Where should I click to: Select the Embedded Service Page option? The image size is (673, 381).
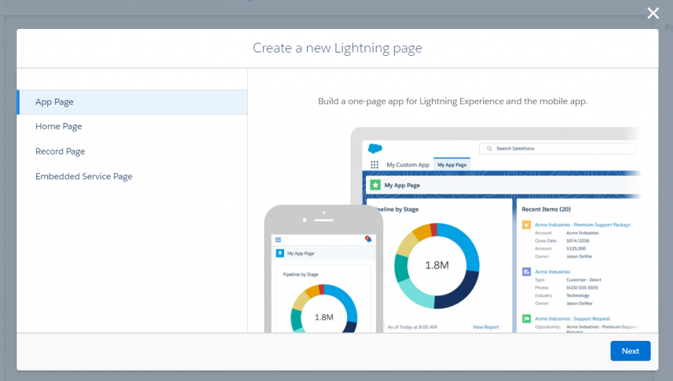pos(83,176)
